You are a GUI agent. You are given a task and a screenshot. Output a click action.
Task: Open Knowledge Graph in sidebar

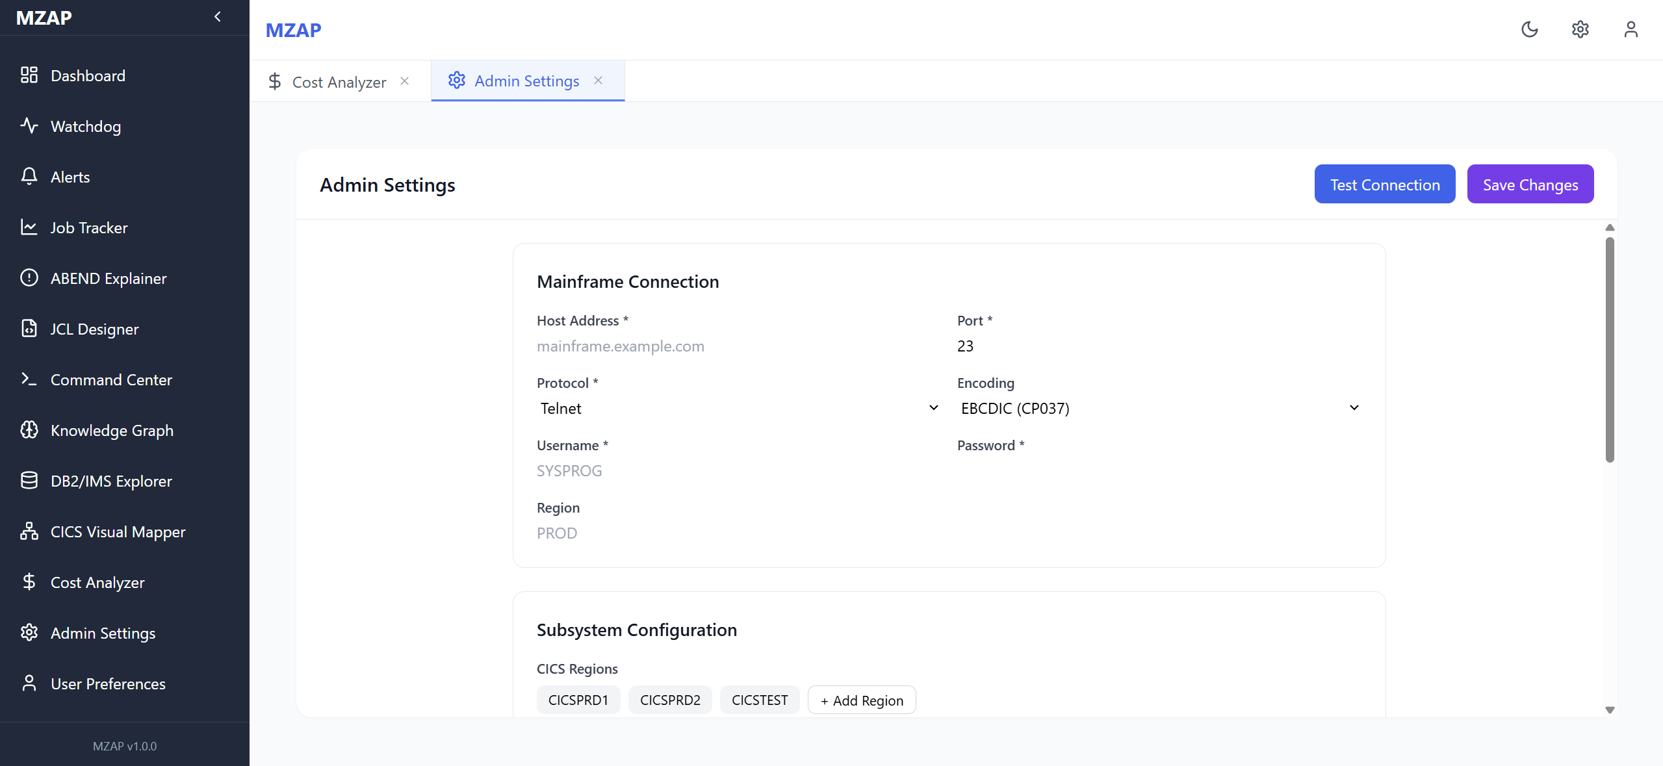coord(111,430)
